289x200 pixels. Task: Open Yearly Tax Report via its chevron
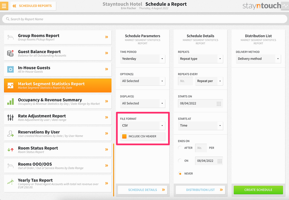coord(106,183)
